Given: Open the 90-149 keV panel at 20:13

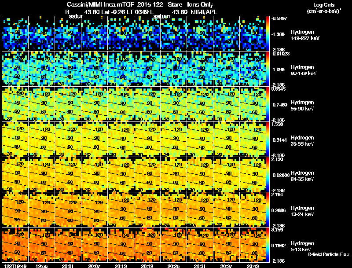Looking at the screenshot, I should [121, 69].
